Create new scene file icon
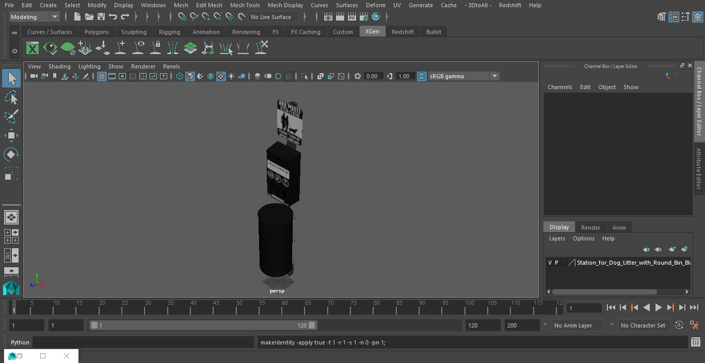This screenshot has width=705, height=363. tap(77, 17)
